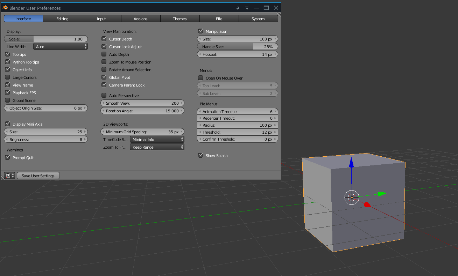Disable the Tooltips checkbox
This screenshot has height=276, width=458.
point(7,54)
